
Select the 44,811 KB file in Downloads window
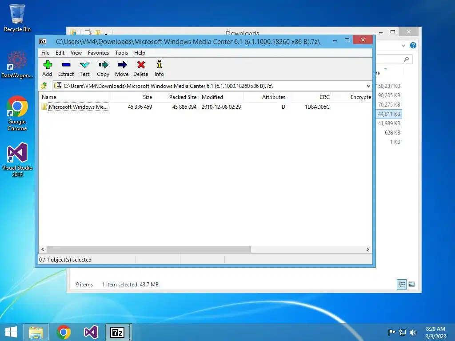click(389, 114)
